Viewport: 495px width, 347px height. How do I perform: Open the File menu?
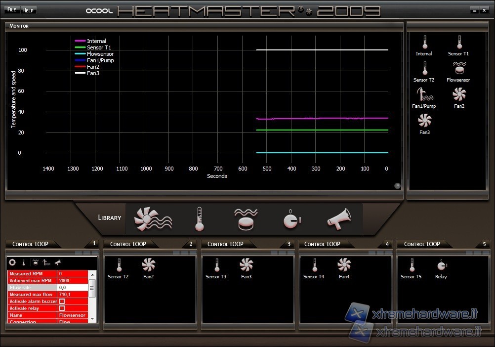(x=11, y=10)
